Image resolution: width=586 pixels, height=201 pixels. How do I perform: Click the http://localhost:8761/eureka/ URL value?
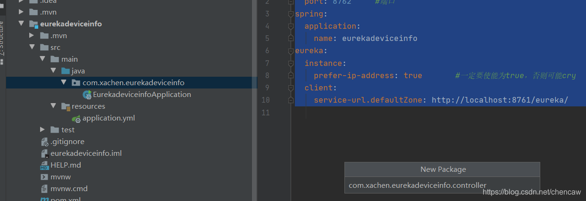500,100
